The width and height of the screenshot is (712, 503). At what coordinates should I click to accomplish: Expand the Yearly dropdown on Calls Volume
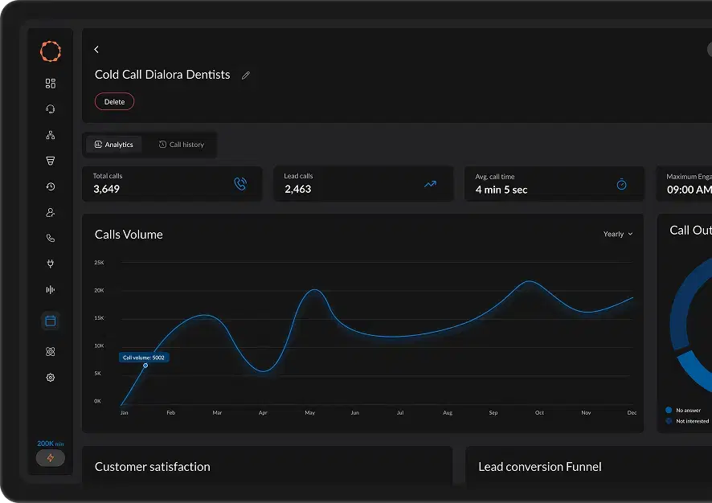617,235
